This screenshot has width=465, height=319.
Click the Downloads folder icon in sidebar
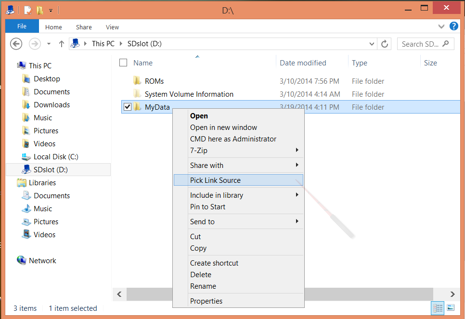[26, 105]
